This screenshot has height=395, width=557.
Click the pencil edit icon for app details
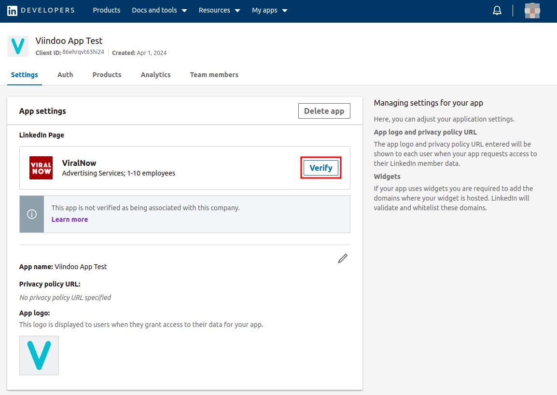click(342, 259)
